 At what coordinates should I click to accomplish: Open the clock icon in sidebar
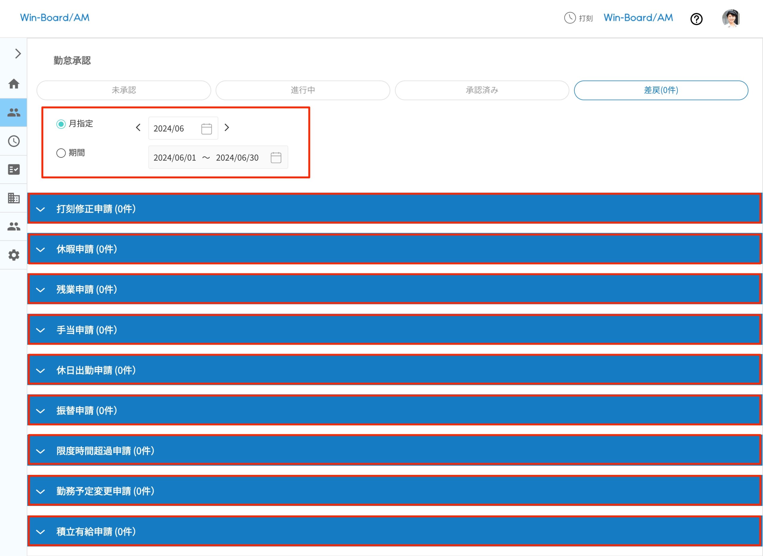pyautogui.click(x=14, y=141)
